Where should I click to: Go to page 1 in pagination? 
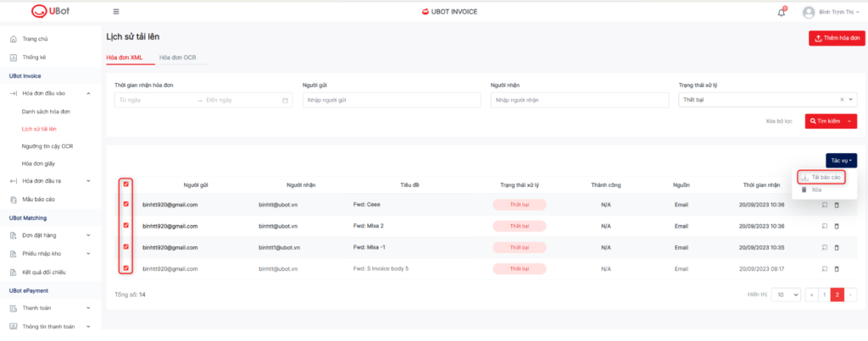pos(824,295)
